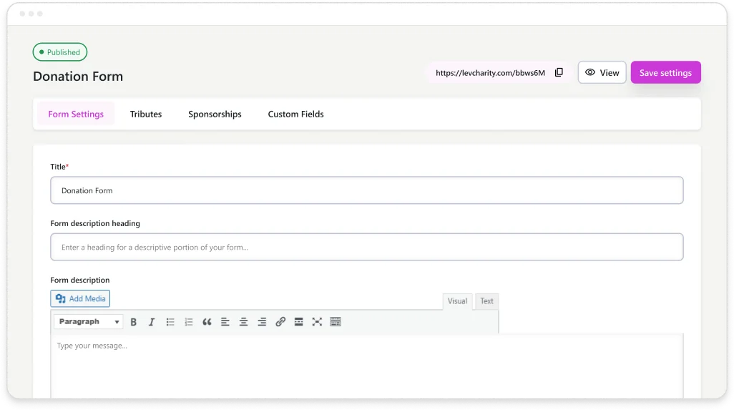Apply italic formatting in the editor

[152, 322]
